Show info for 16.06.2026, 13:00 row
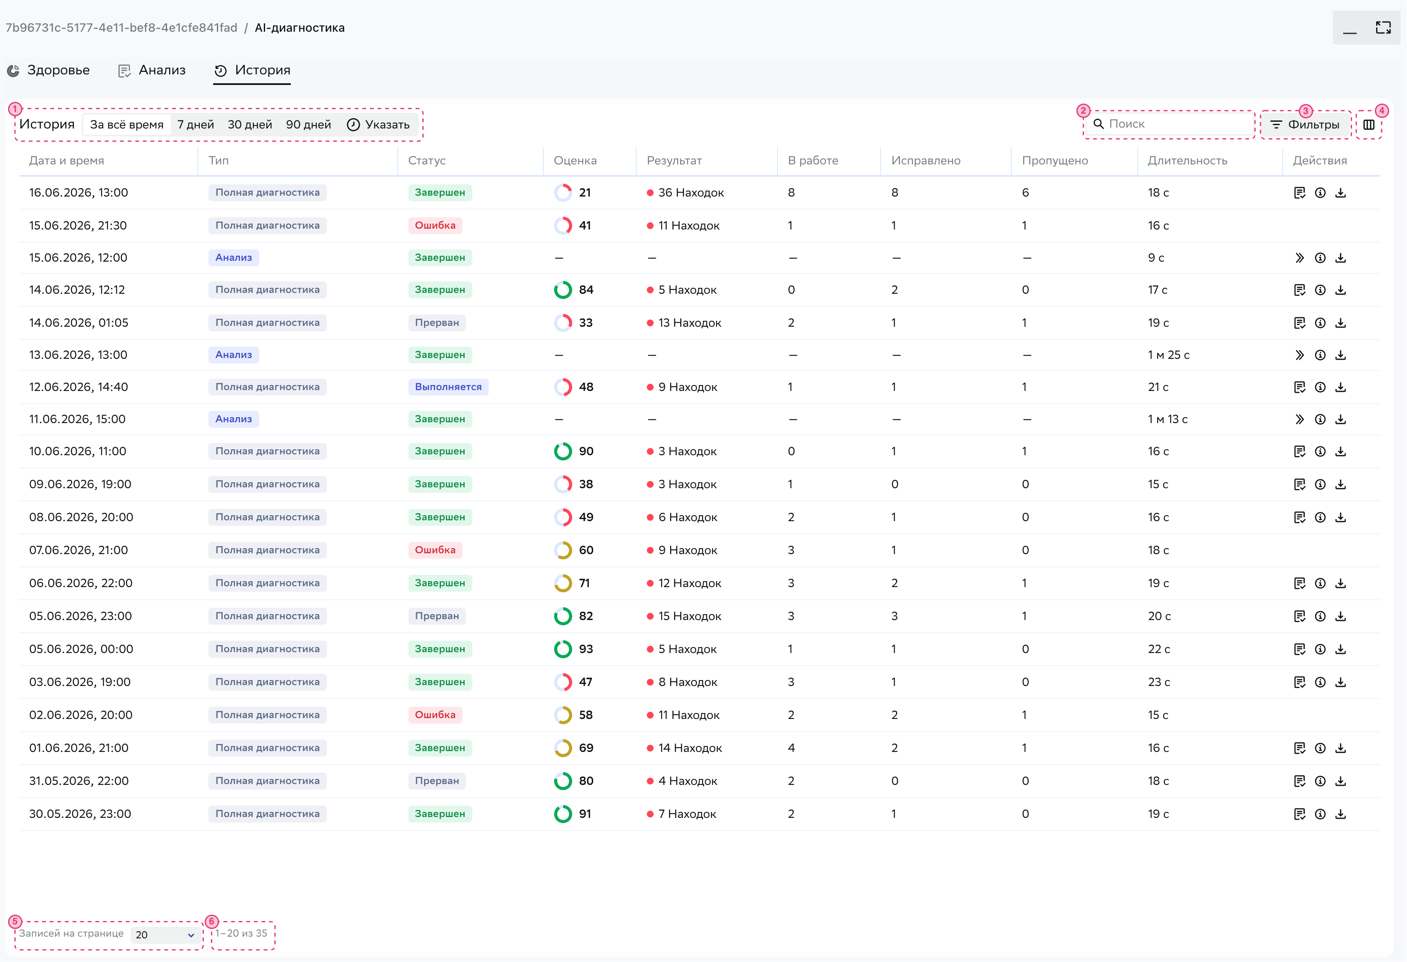The height and width of the screenshot is (962, 1407). tap(1320, 192)
